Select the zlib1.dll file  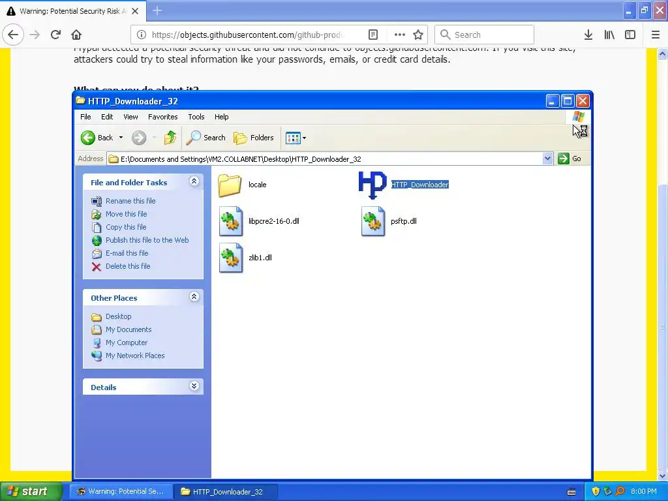click(245, 258)
